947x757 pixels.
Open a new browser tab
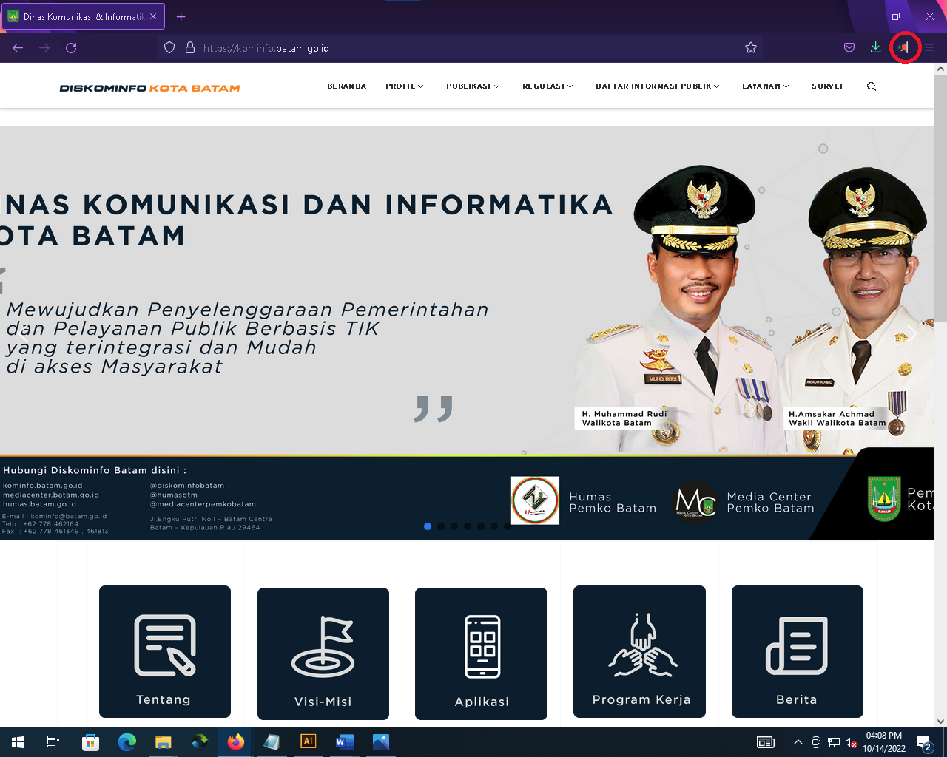pyautogui.click(x=181, y=16)
